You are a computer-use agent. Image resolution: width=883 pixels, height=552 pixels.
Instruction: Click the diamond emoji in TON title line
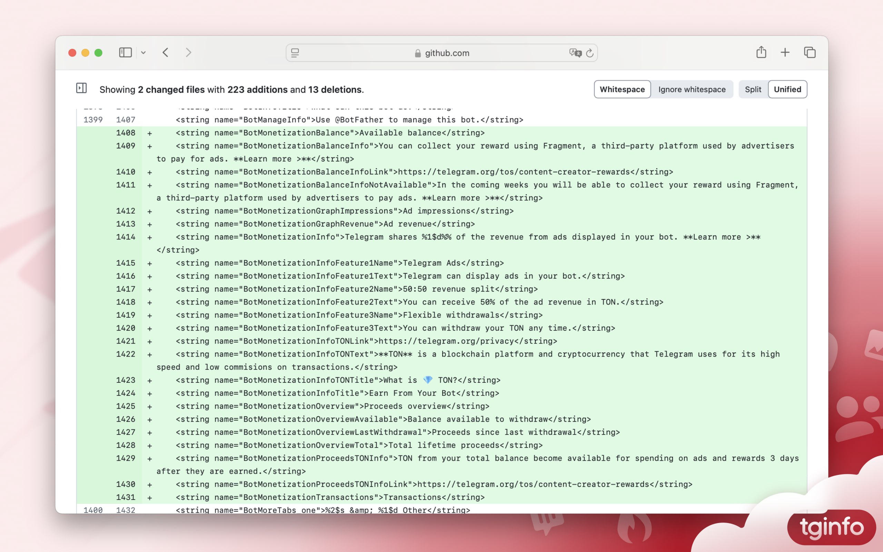click(x=427, y=380)
